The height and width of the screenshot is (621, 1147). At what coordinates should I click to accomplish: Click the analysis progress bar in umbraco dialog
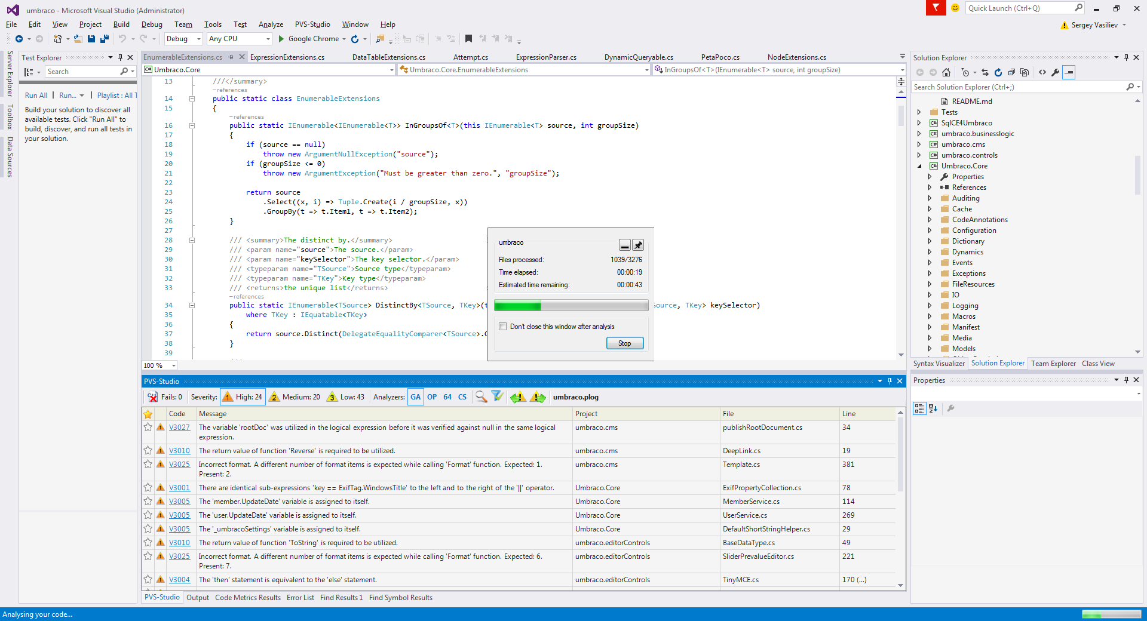pyautogui.click(x=571, y=306)
